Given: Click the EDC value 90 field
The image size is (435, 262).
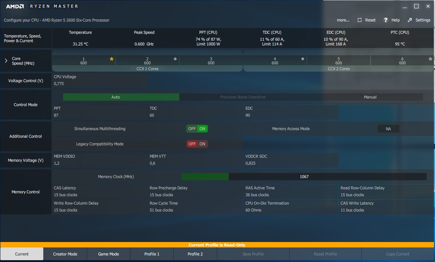Looking at the screenshot, I should point(291,112).
